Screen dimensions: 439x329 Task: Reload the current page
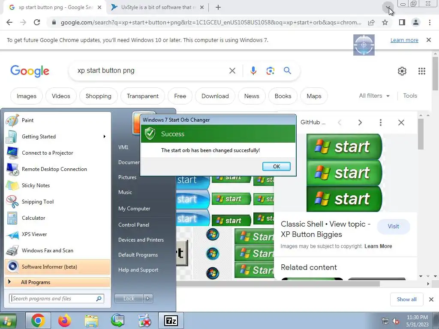tap(37, 22)
